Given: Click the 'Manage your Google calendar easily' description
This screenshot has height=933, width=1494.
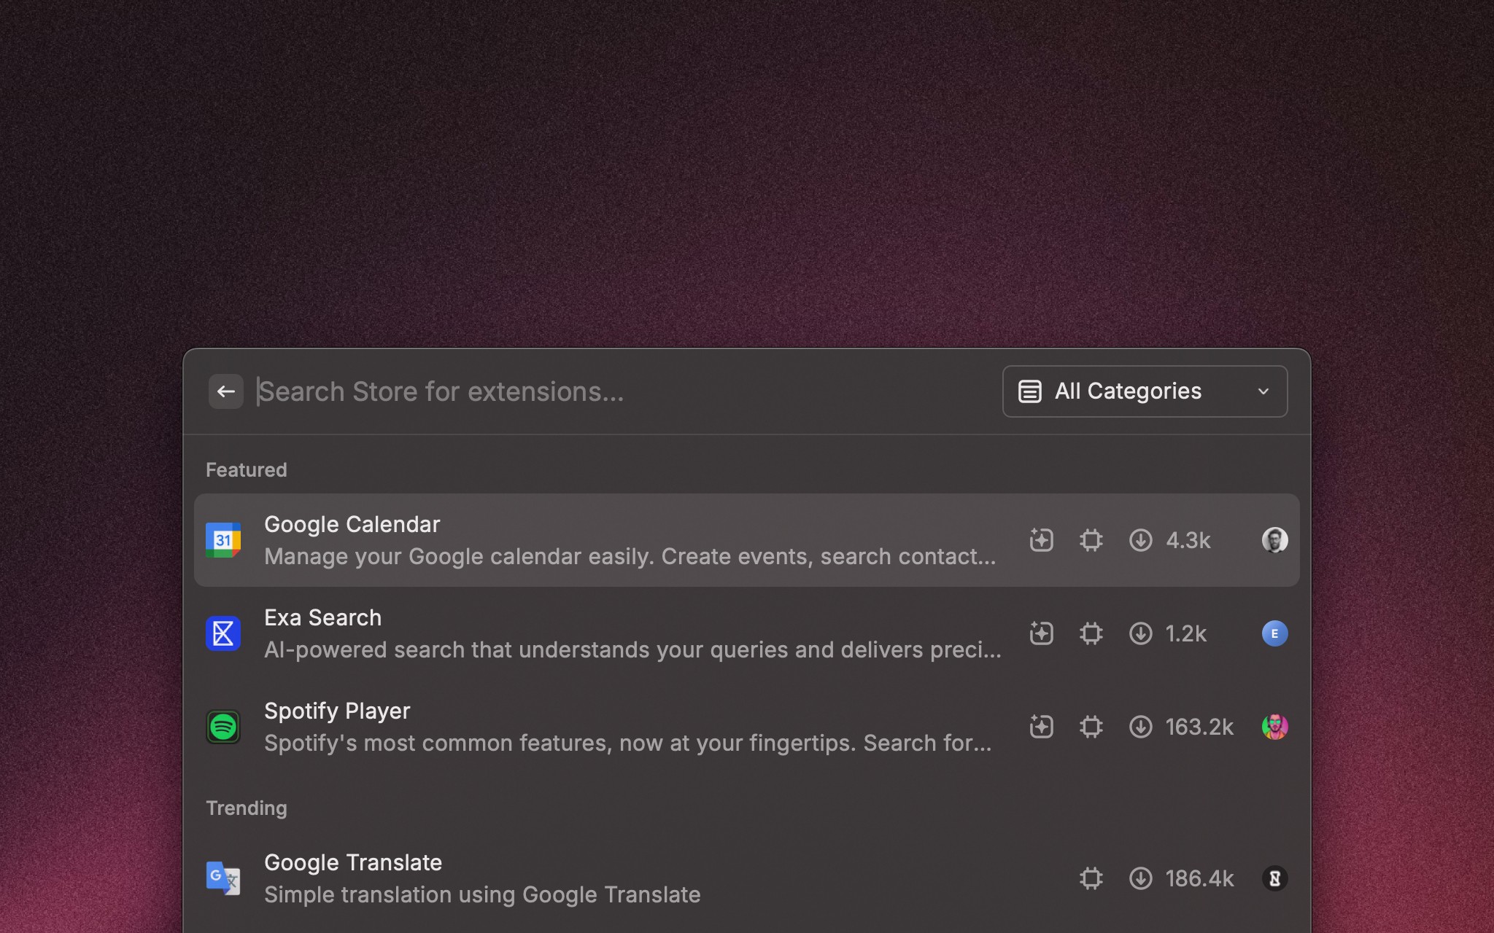Looking at the screenshot, I should (x=630, y=556).
